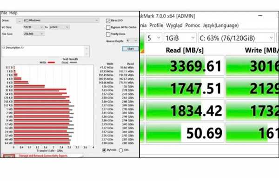Open the Pomoc menu
The height and width of the screenshot is (181, 279).
tap(193, 26)
